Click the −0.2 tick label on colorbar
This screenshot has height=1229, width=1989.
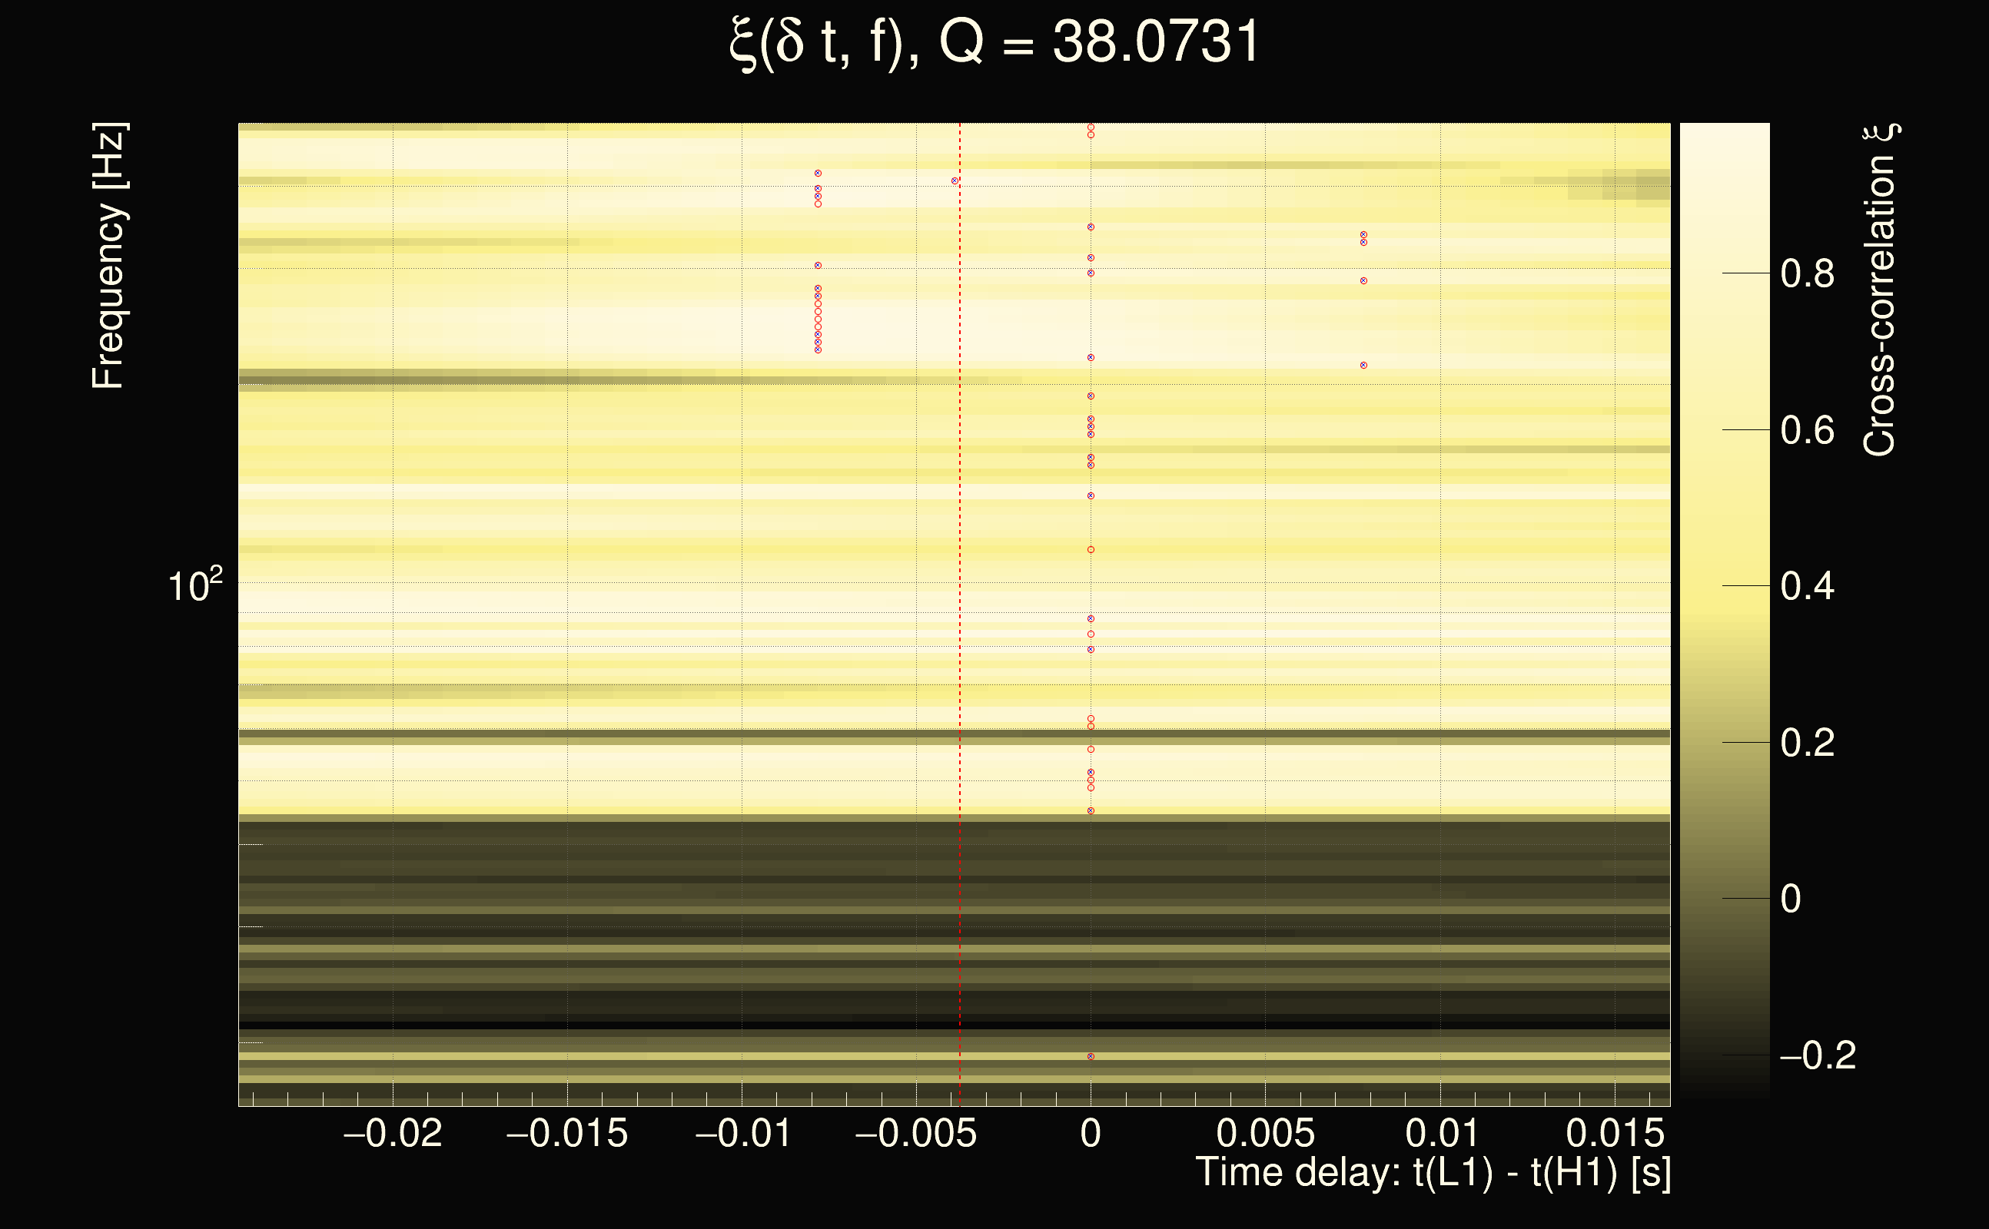[x=1817, y=1056]
